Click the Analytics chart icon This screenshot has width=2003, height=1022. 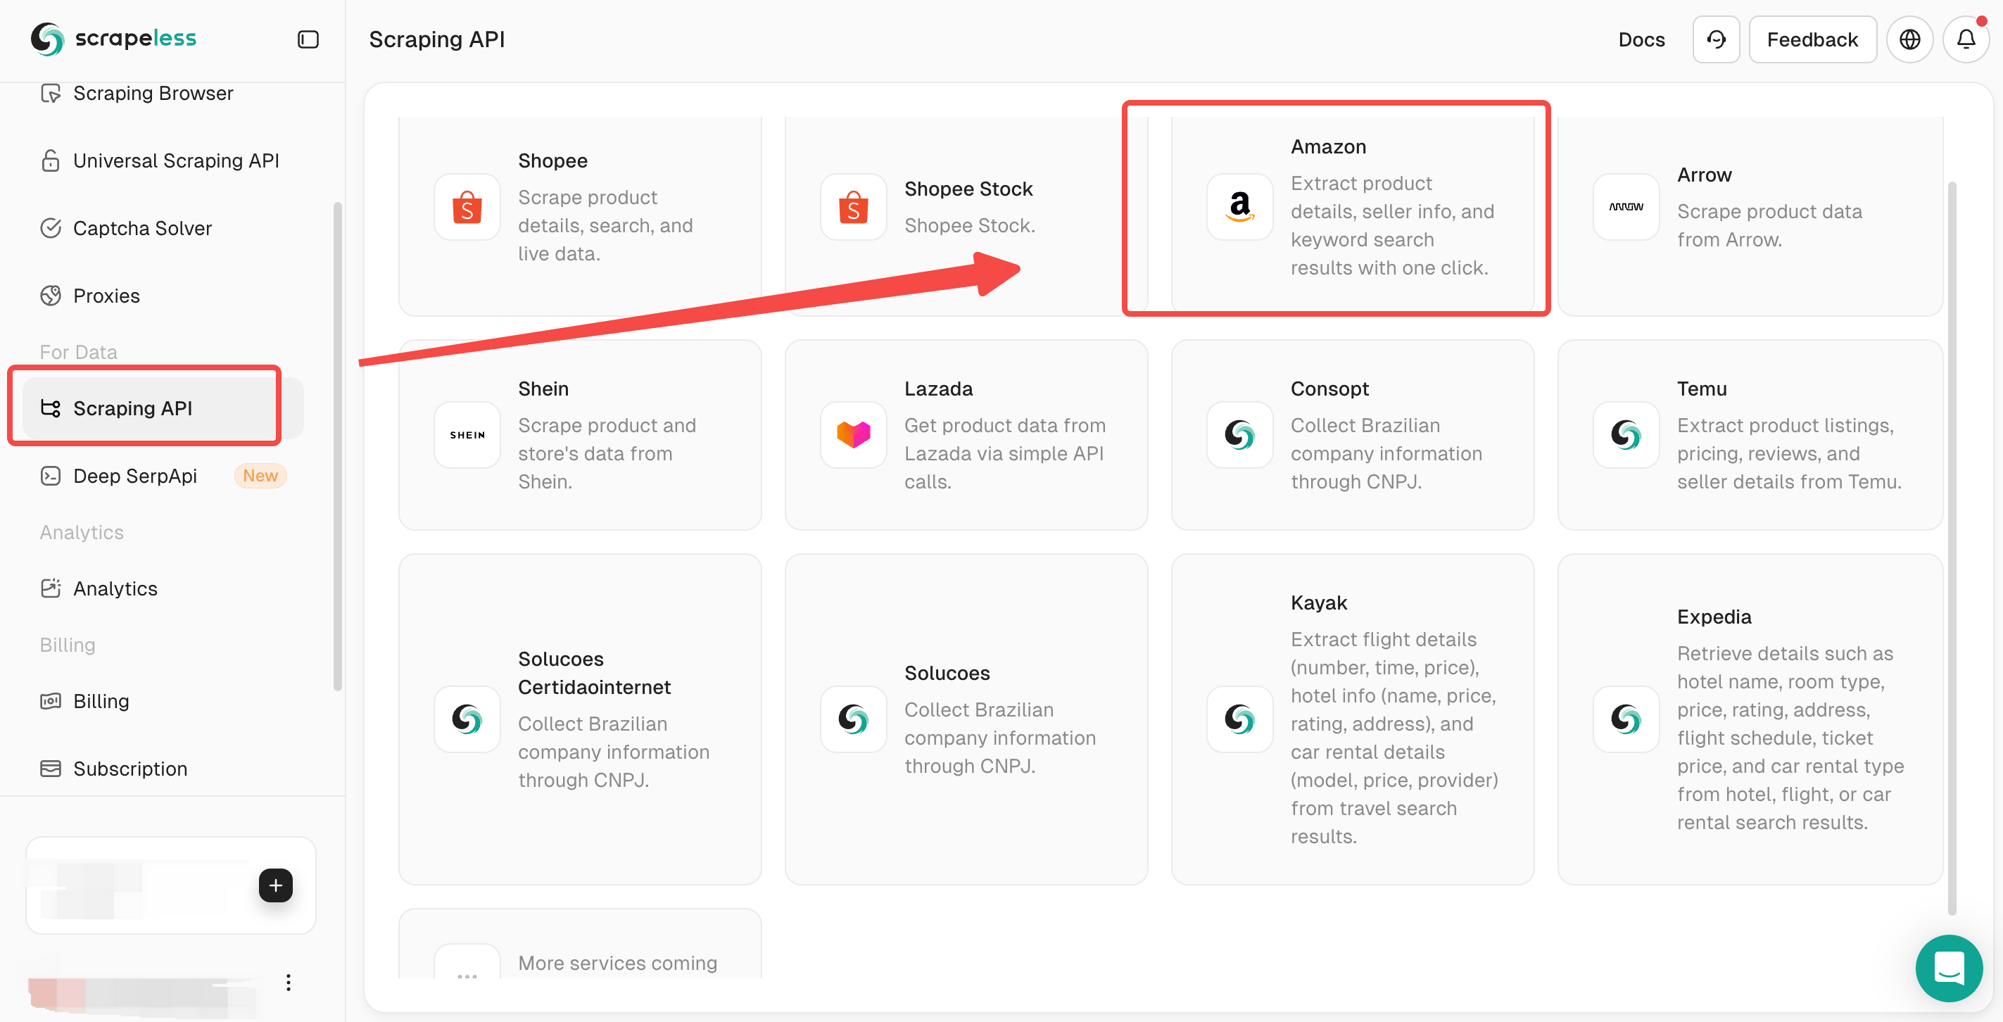(x=51, y=588)
